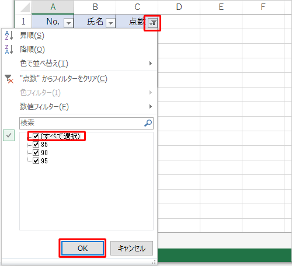Open the 色で並べ替え(T) submenu
The width and height of the screenshot is (292, 266).
(x=79, y=64)
